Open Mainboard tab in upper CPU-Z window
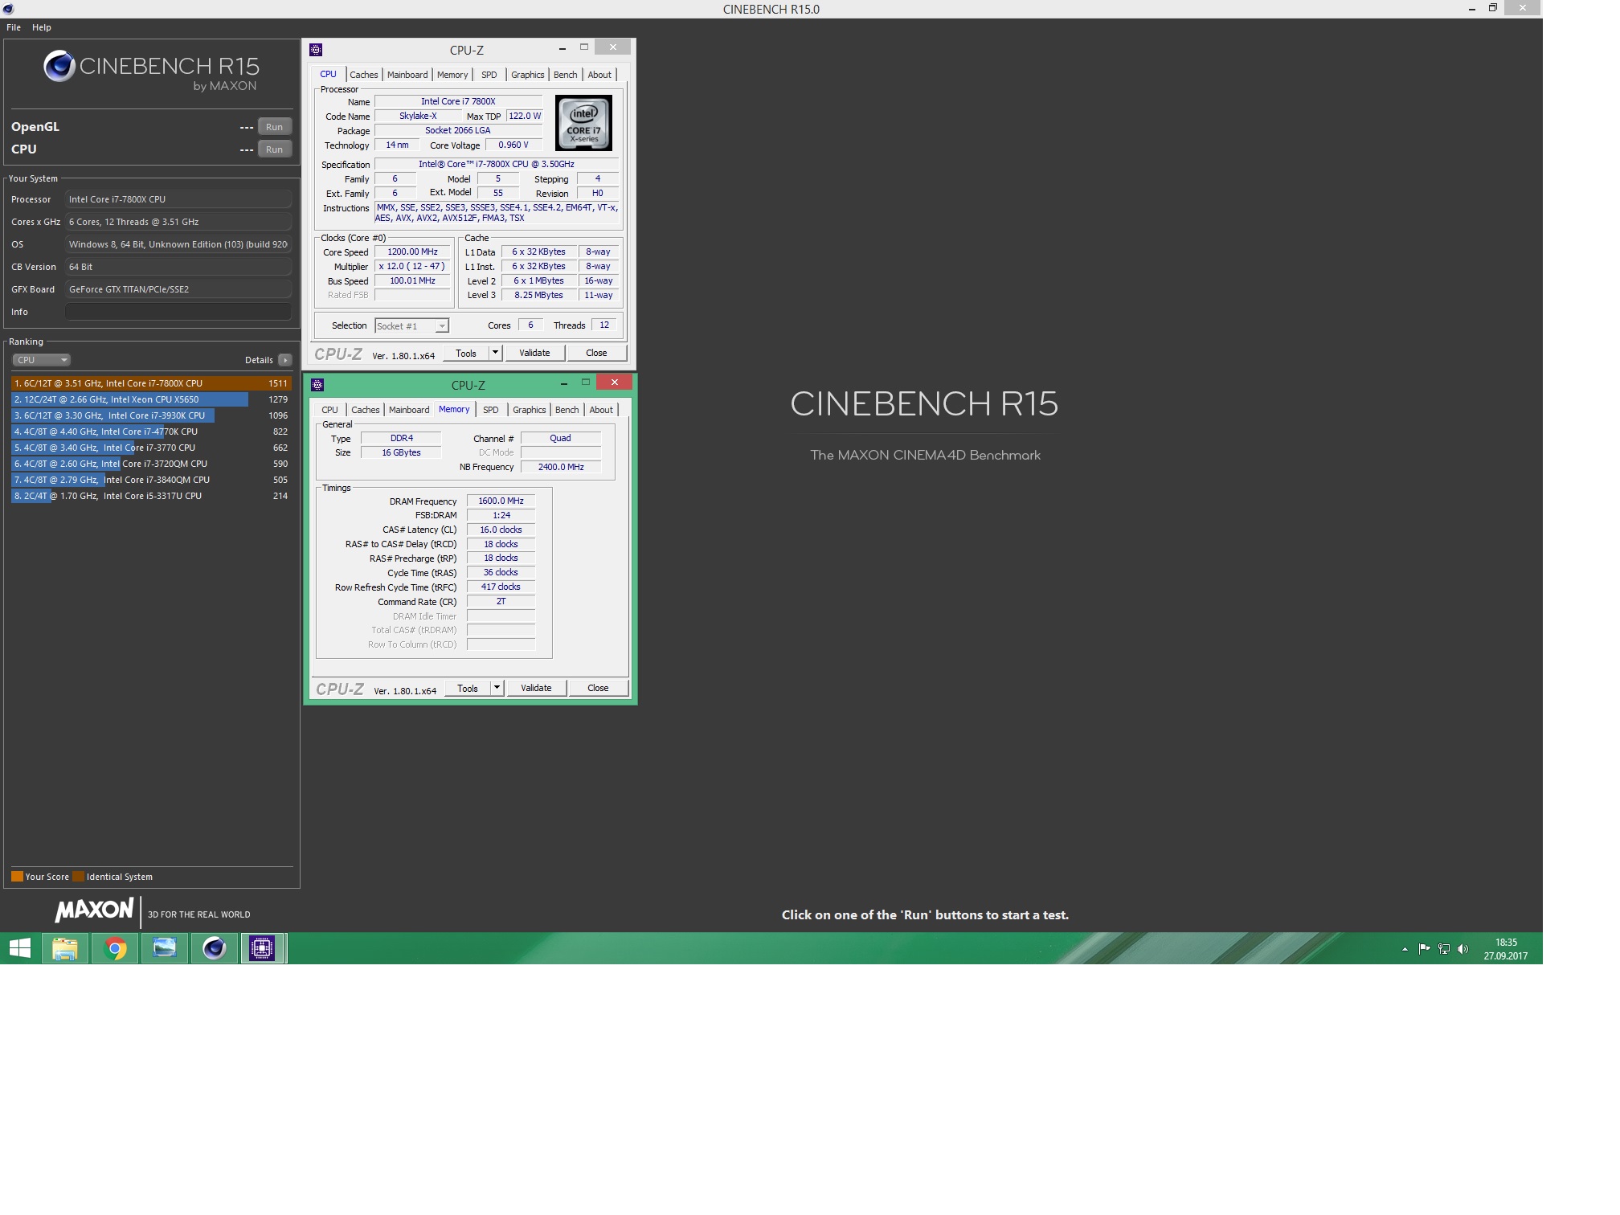The width and height of the screenshot is (1620, 1215). point(407,75)
